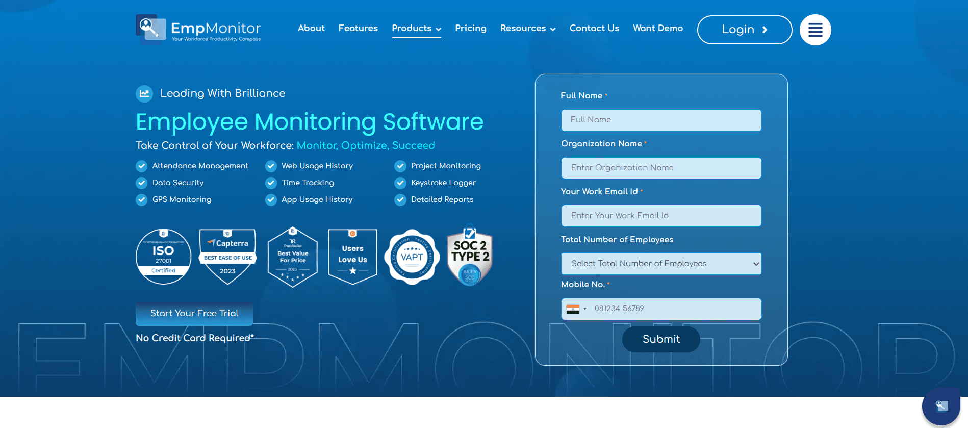Open the floating chat widget icon
This screenshot has width=968, height=431.
(x=941, y=406)
